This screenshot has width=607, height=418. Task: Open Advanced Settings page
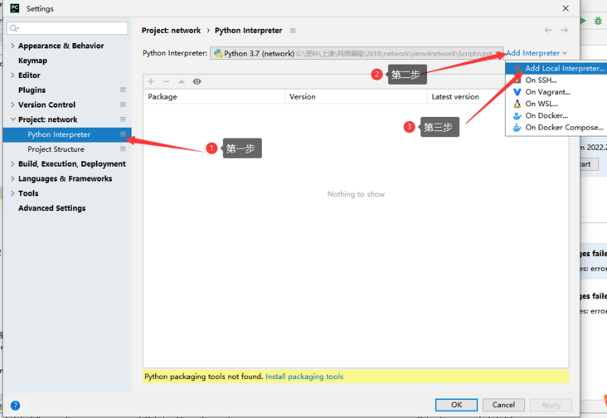click(x=52, y=208)
